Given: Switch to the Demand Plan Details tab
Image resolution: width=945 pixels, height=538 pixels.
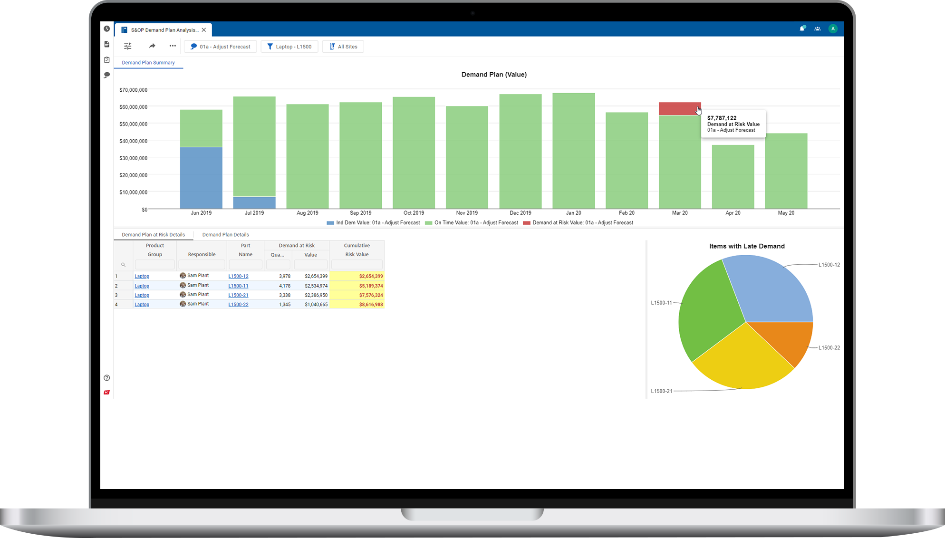Looking at the screenshot, I should 225,234.
